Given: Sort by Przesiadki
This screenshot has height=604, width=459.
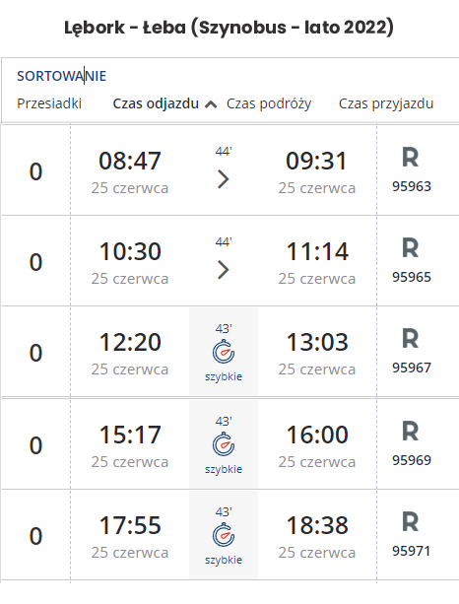Looking at the screenshot, I should click(49, 103).
